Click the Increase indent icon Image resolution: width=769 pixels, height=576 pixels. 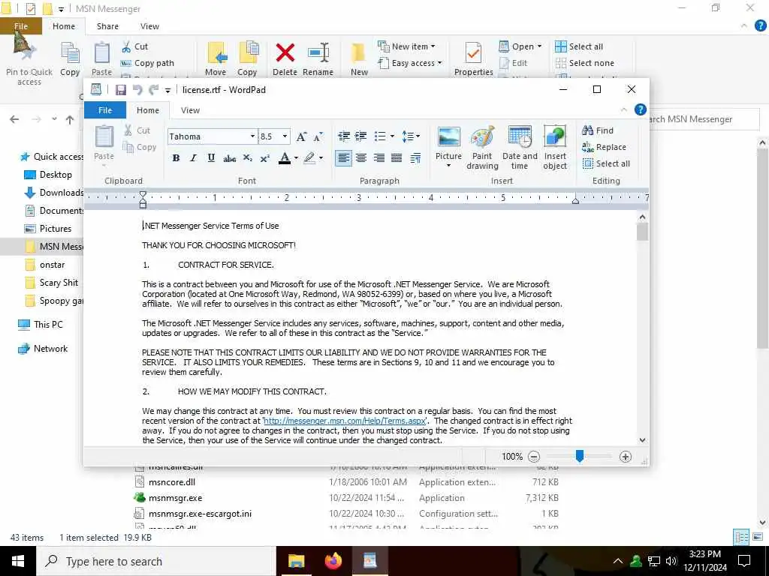click(x=361, y=136)
